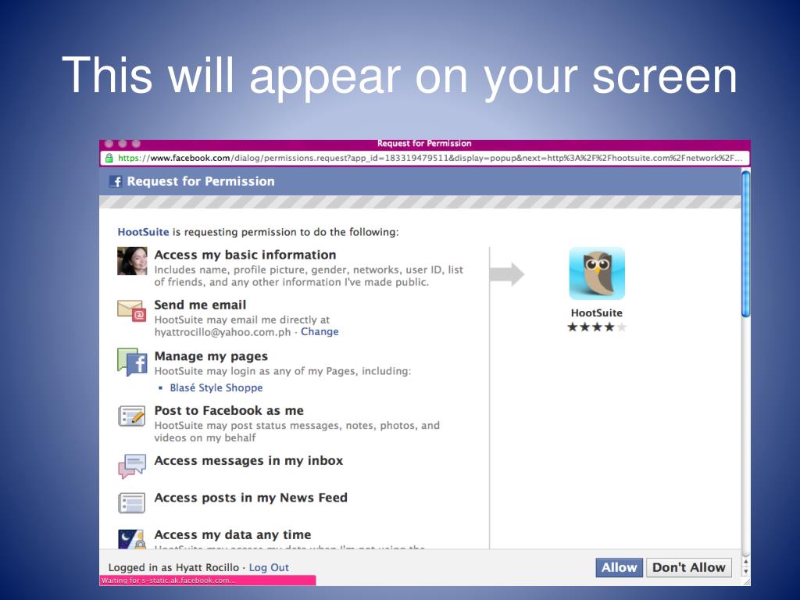Image resolution: width=800 pixels, height=600 pixels.
Task: Click the window close button in title bar
Action: (109, 144)
